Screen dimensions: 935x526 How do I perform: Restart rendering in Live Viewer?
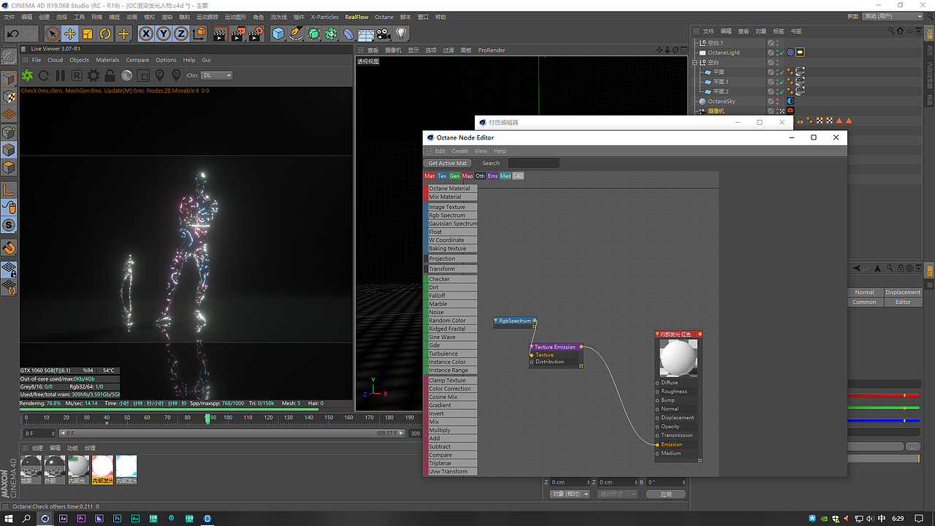pos(44,75)
